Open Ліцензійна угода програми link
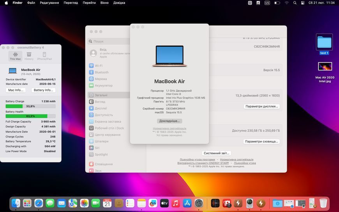Viewport: 339px width, 212px height. pos(197,159)
